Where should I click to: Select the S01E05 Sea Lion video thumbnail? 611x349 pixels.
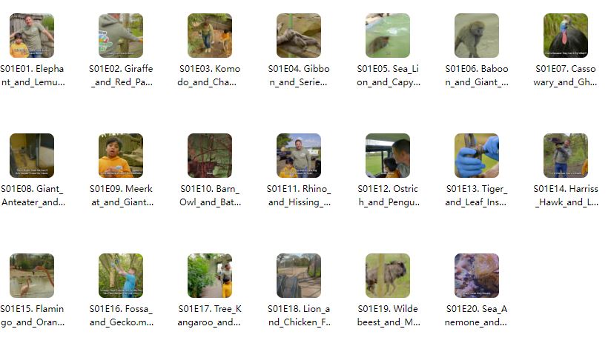[388, 36]
